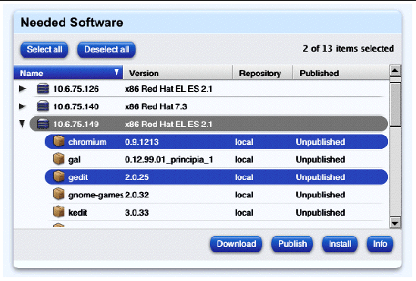Expand the 10.6.75.140 host row
416x281 pixels.
23,106
